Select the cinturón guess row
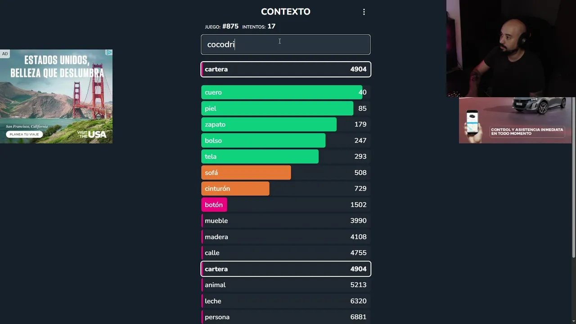Viewport: 576px width, 324px height. click(x=286, y=189)
